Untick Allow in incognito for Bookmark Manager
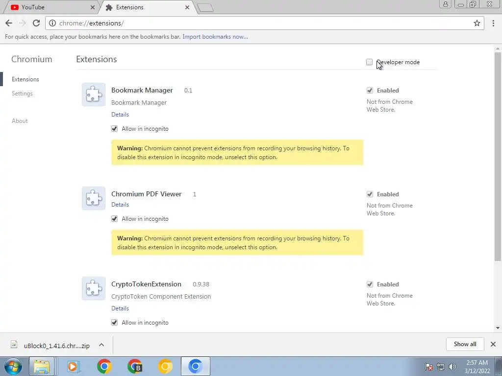This screenshot has height=376, width=502. (114, 129)
